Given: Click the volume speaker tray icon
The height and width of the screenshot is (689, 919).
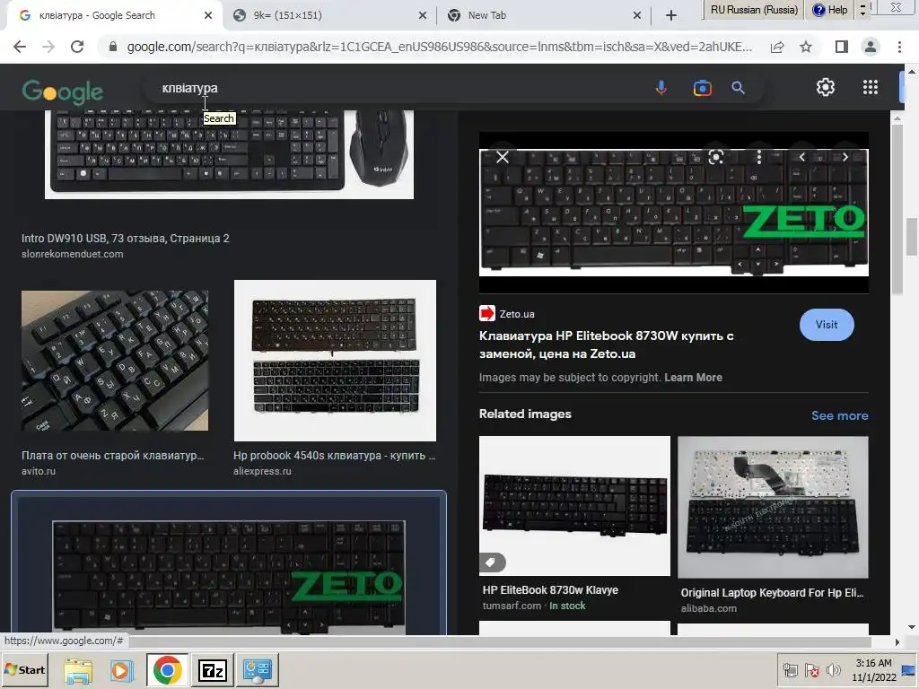Looking at the screenshot, I should coord(832,669).
